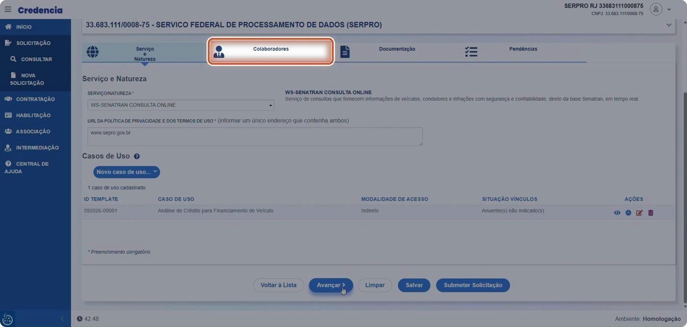This screenshot has width=687, height=327.
Task: Click Voltar à Lista button
Action: point(278,285)
